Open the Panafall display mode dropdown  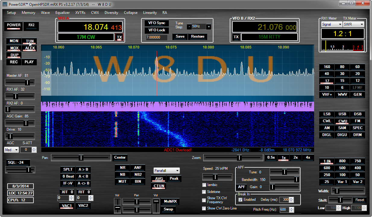[167, 171]
